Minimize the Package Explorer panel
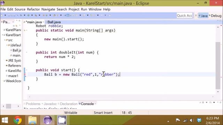 click(x=17, y=21)
